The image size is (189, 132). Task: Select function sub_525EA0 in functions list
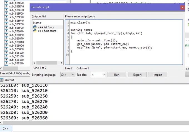point(16,6)
